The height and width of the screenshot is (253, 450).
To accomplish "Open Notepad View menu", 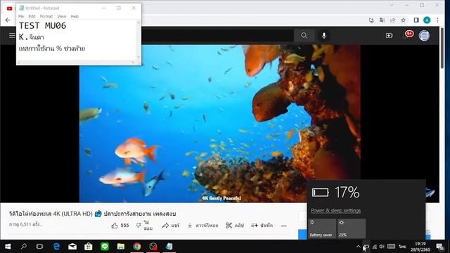I will coord(62,16).
